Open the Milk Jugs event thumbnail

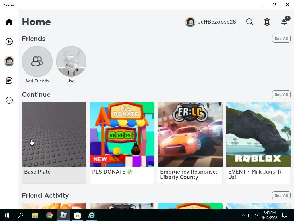tap(258, 134)
